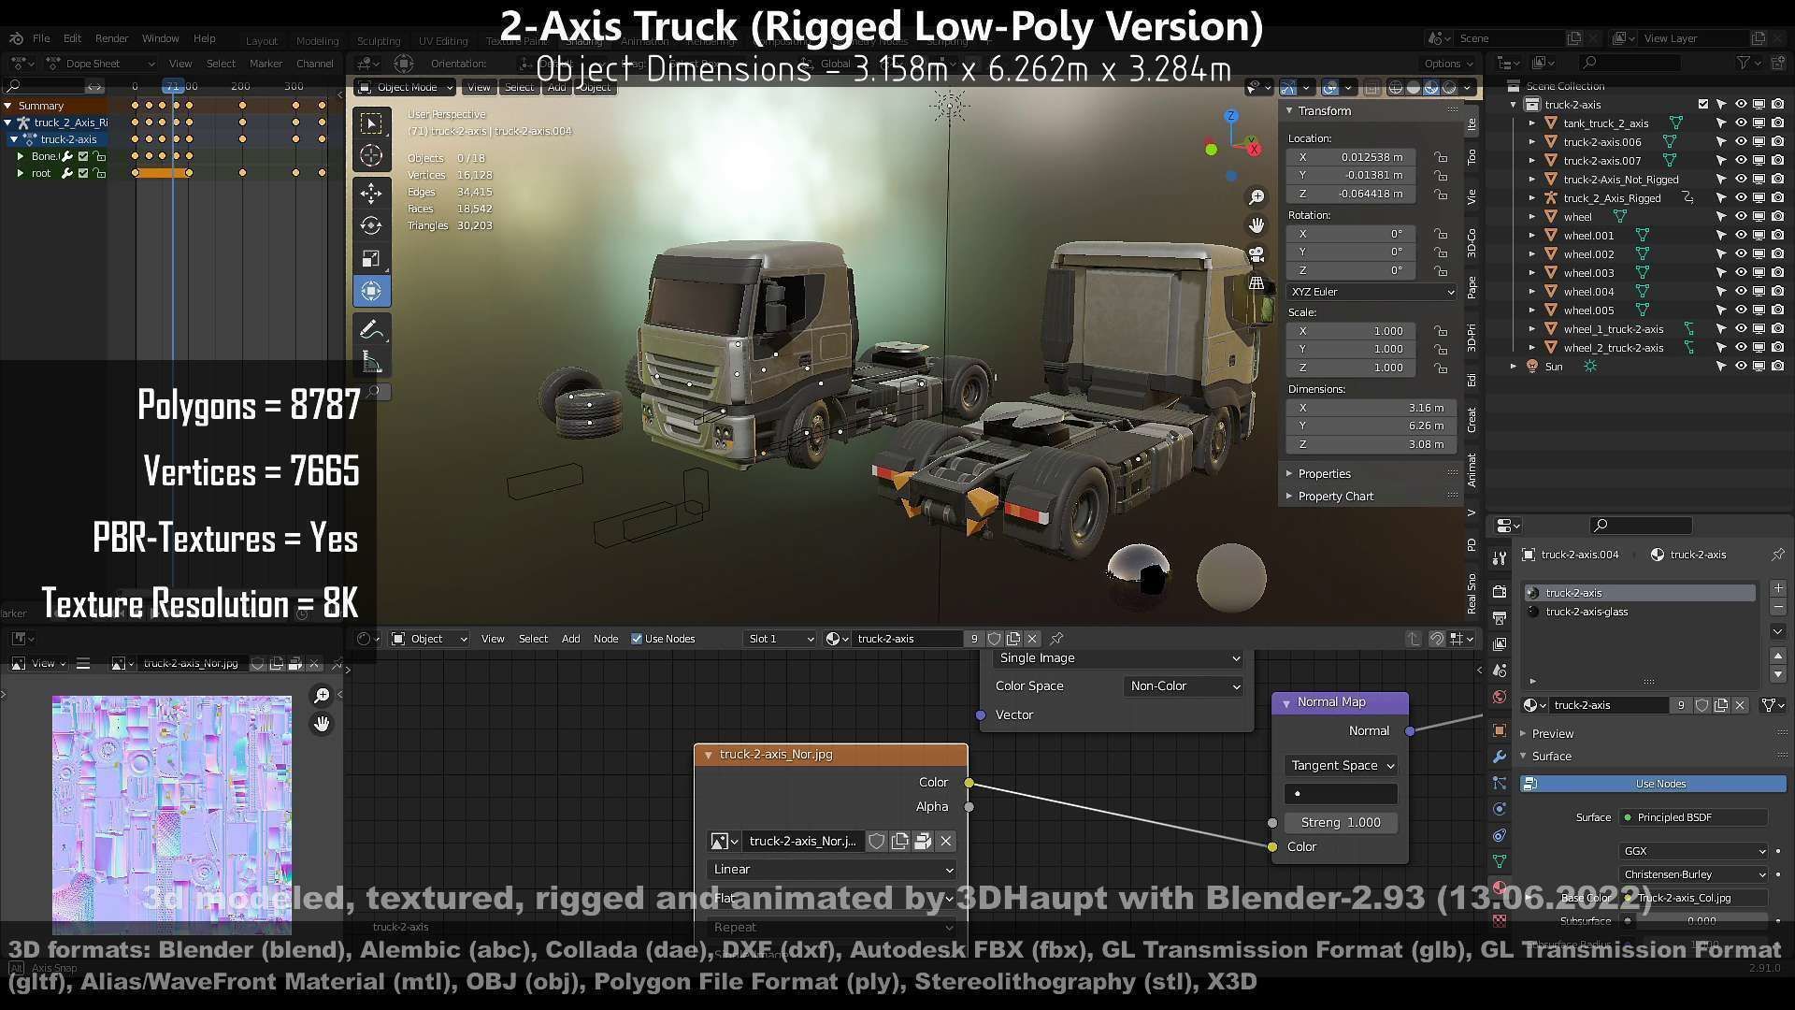Image resolution: width=1795 pixels, height=1010 pixels.
Task: Open the Tool properties tab icon
Action: [x=1500, y=558]
